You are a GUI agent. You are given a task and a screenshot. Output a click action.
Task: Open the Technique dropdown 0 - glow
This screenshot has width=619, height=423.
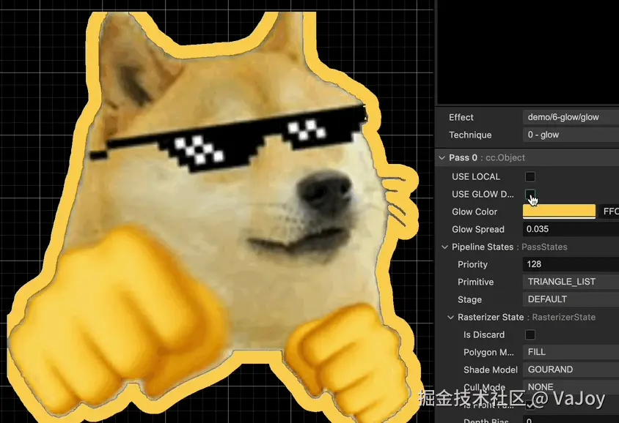tap(571, 135)
